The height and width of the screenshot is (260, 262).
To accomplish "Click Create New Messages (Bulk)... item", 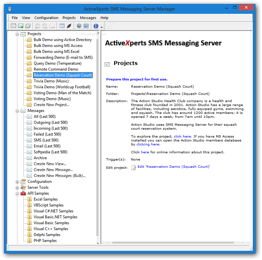I will pos(60,176).
